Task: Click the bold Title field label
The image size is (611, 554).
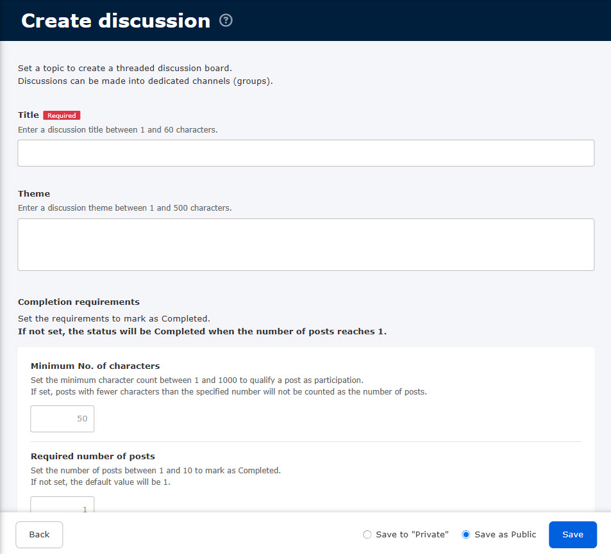Action: [28, 115]
